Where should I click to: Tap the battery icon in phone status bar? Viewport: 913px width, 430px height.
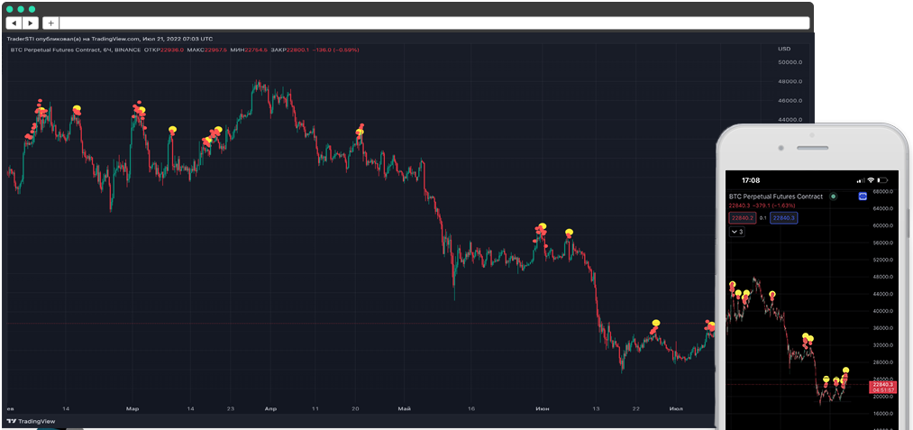point(882,180)
